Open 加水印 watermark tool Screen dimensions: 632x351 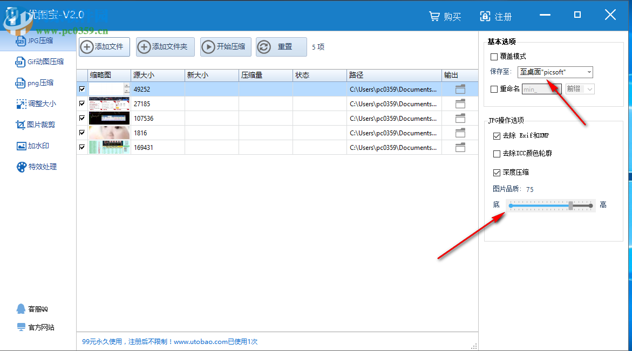click(x=32, y=146)
